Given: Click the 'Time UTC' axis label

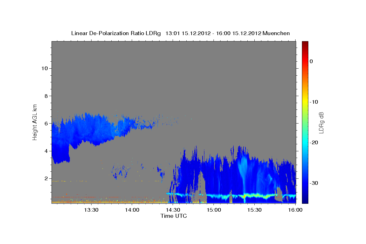Looking at the screenshot, I should point(174,216).
